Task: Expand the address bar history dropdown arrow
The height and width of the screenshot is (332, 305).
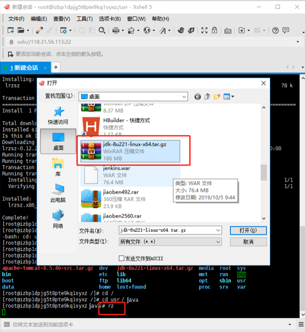Action: click(x=298, y=42)
